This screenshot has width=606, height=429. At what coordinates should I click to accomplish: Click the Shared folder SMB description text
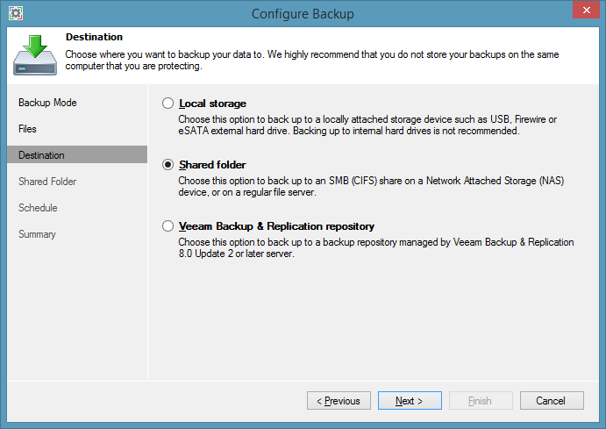pyautogui.click(x=361, y=185)
